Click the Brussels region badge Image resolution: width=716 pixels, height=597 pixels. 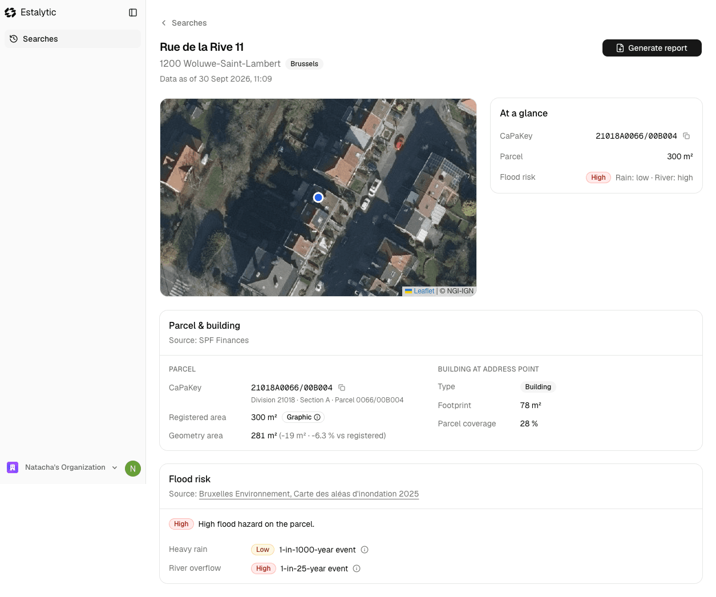[x=304, y=64]
